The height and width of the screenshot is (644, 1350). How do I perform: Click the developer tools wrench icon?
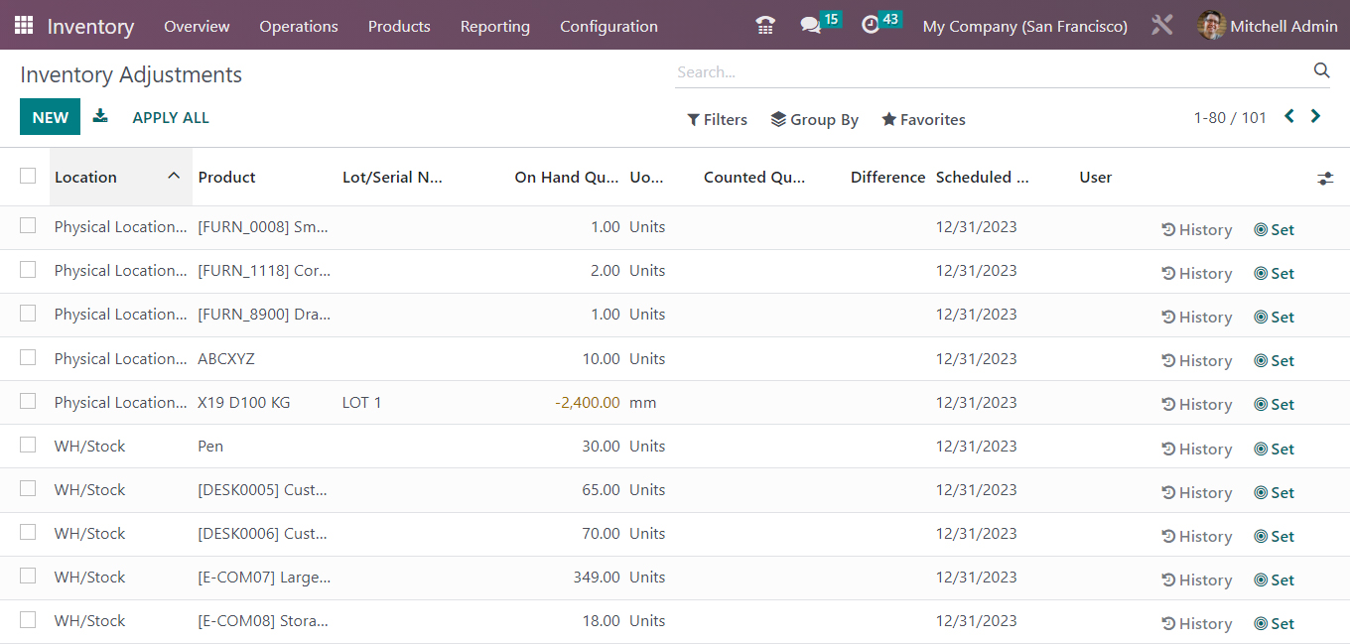point(1161,25)
